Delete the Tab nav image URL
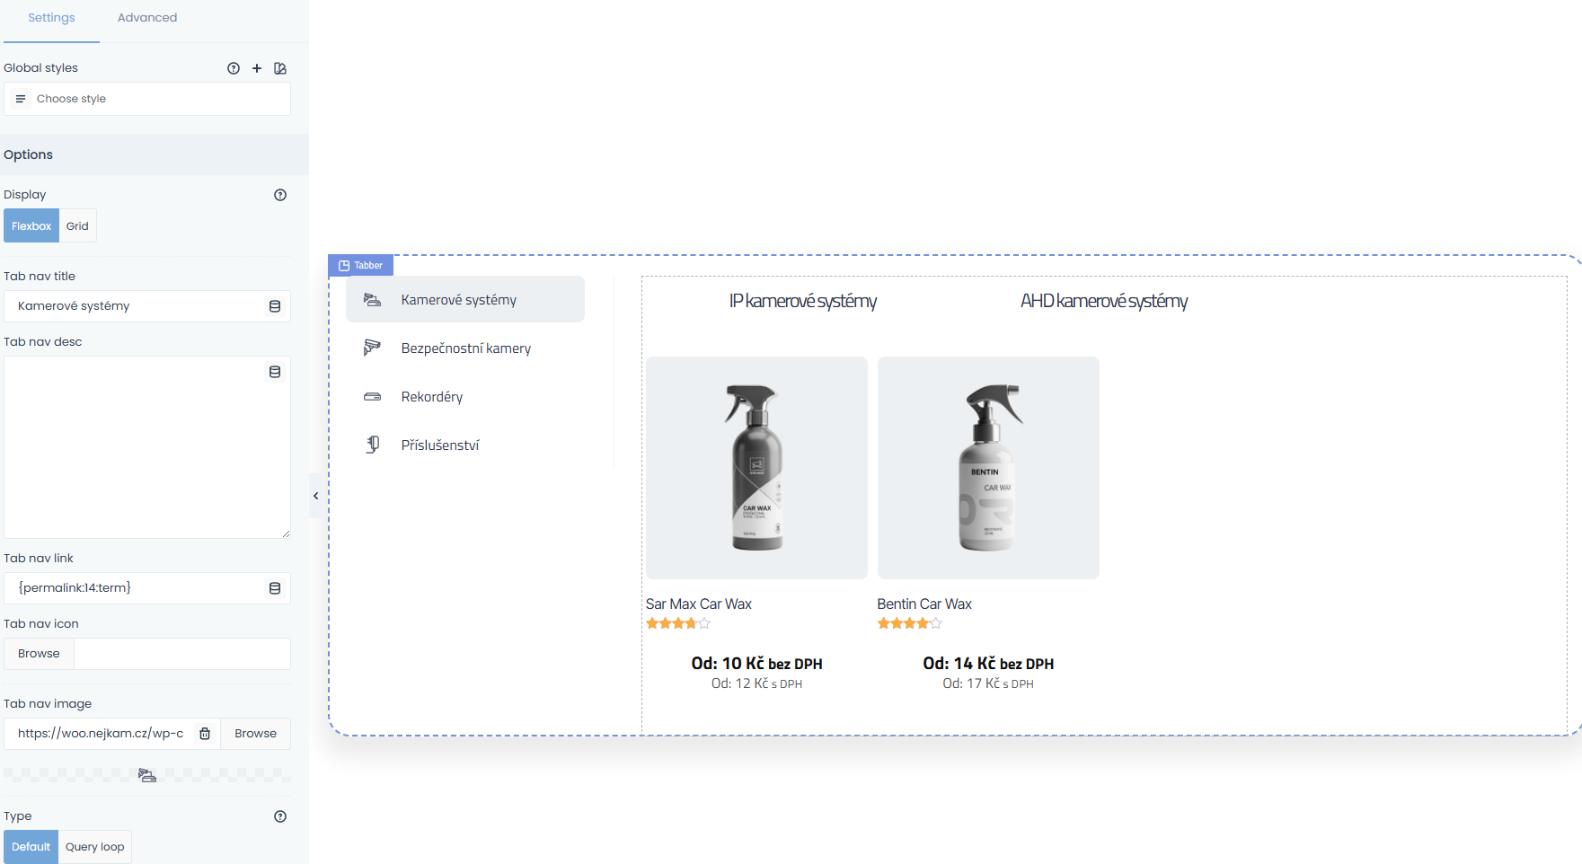Screen dimensions: 1582x864 (x=205, y=734)
